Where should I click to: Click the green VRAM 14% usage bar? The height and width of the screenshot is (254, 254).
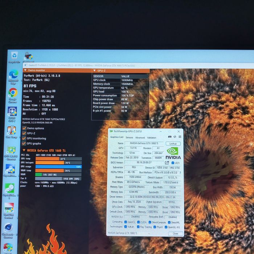[x=58, y=175]
